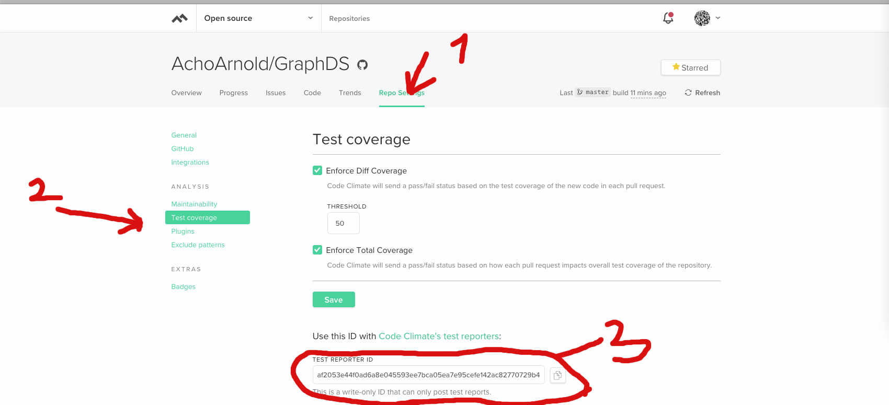Open the Code tab

312,92
